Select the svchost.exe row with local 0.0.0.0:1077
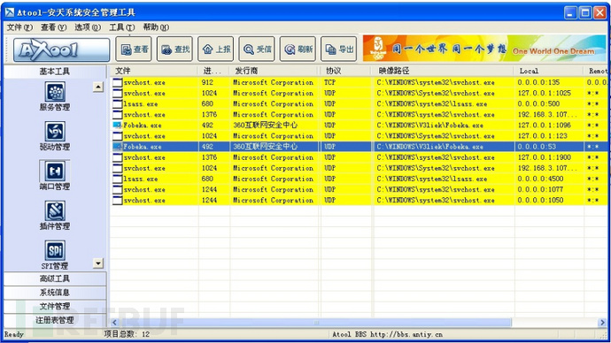611x343 pixels. (x=359, y=189)
